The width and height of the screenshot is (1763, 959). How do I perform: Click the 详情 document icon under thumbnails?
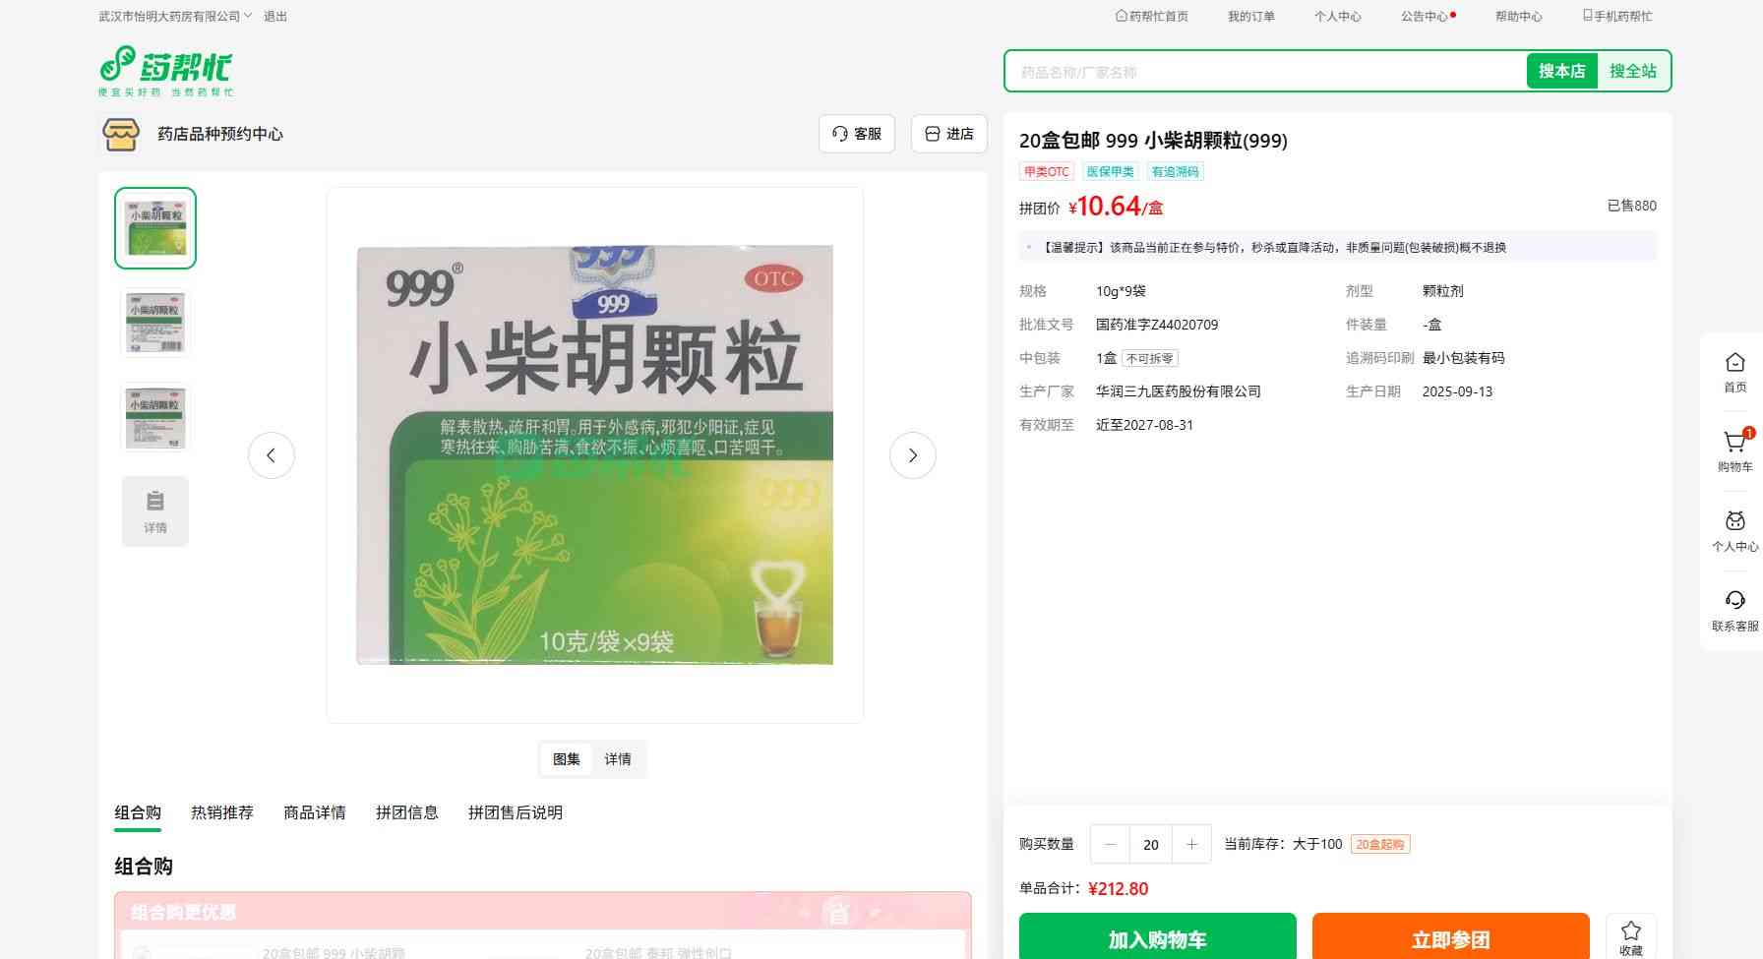pos(155,511)
